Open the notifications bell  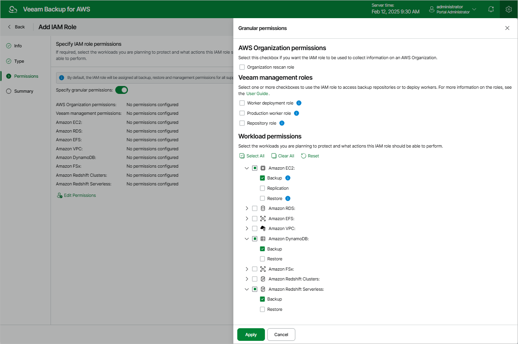(x=491, y=9)
